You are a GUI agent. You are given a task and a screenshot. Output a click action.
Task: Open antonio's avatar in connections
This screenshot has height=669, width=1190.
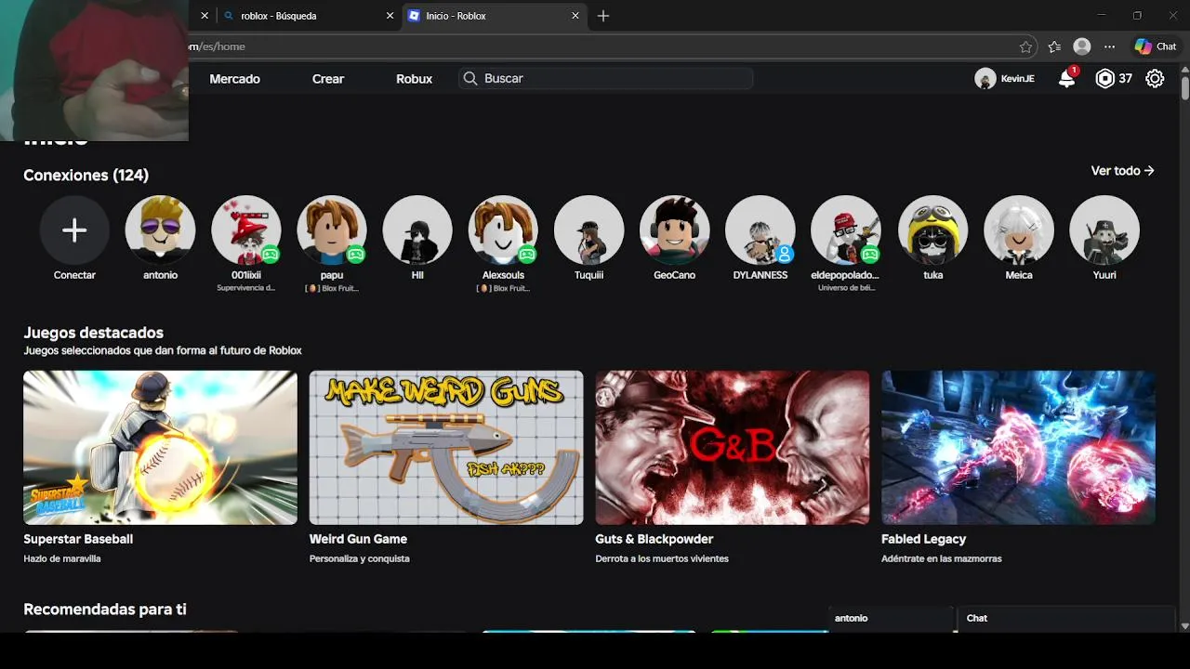click(160, 230)
